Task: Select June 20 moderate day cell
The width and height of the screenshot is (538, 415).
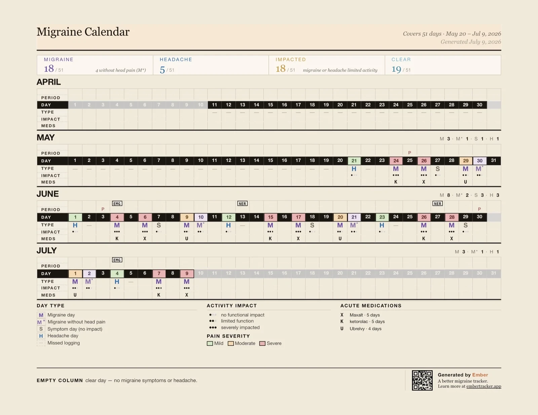Action: click(340, 217)
